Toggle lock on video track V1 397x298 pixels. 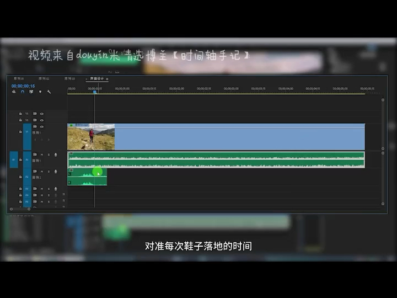pyautogui.click(x=20, y=132)
